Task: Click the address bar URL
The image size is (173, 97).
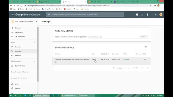Action: 68,6
